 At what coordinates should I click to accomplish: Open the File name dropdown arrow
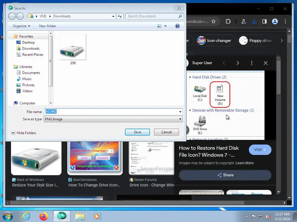[180, 112]
